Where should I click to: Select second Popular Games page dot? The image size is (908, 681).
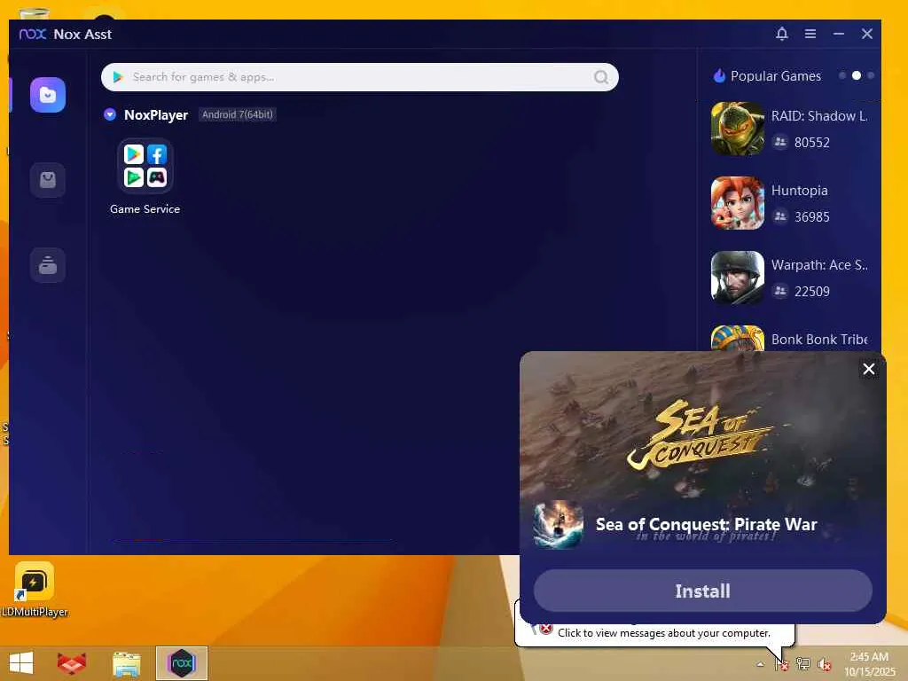tap(857, 76)
